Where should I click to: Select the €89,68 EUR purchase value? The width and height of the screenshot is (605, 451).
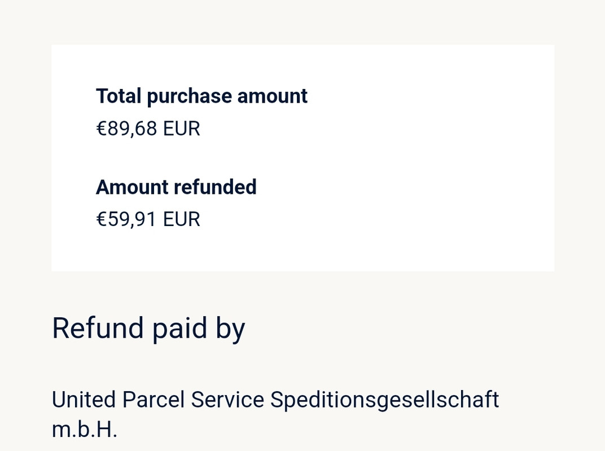[148, 129]
